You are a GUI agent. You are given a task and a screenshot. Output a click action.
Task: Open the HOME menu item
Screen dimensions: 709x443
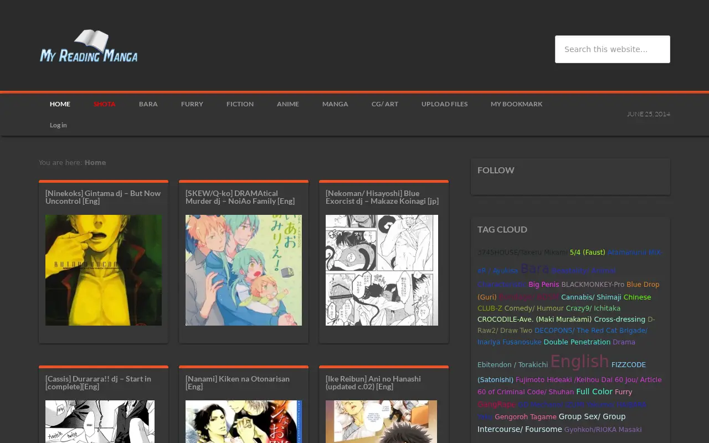point(60,104)
